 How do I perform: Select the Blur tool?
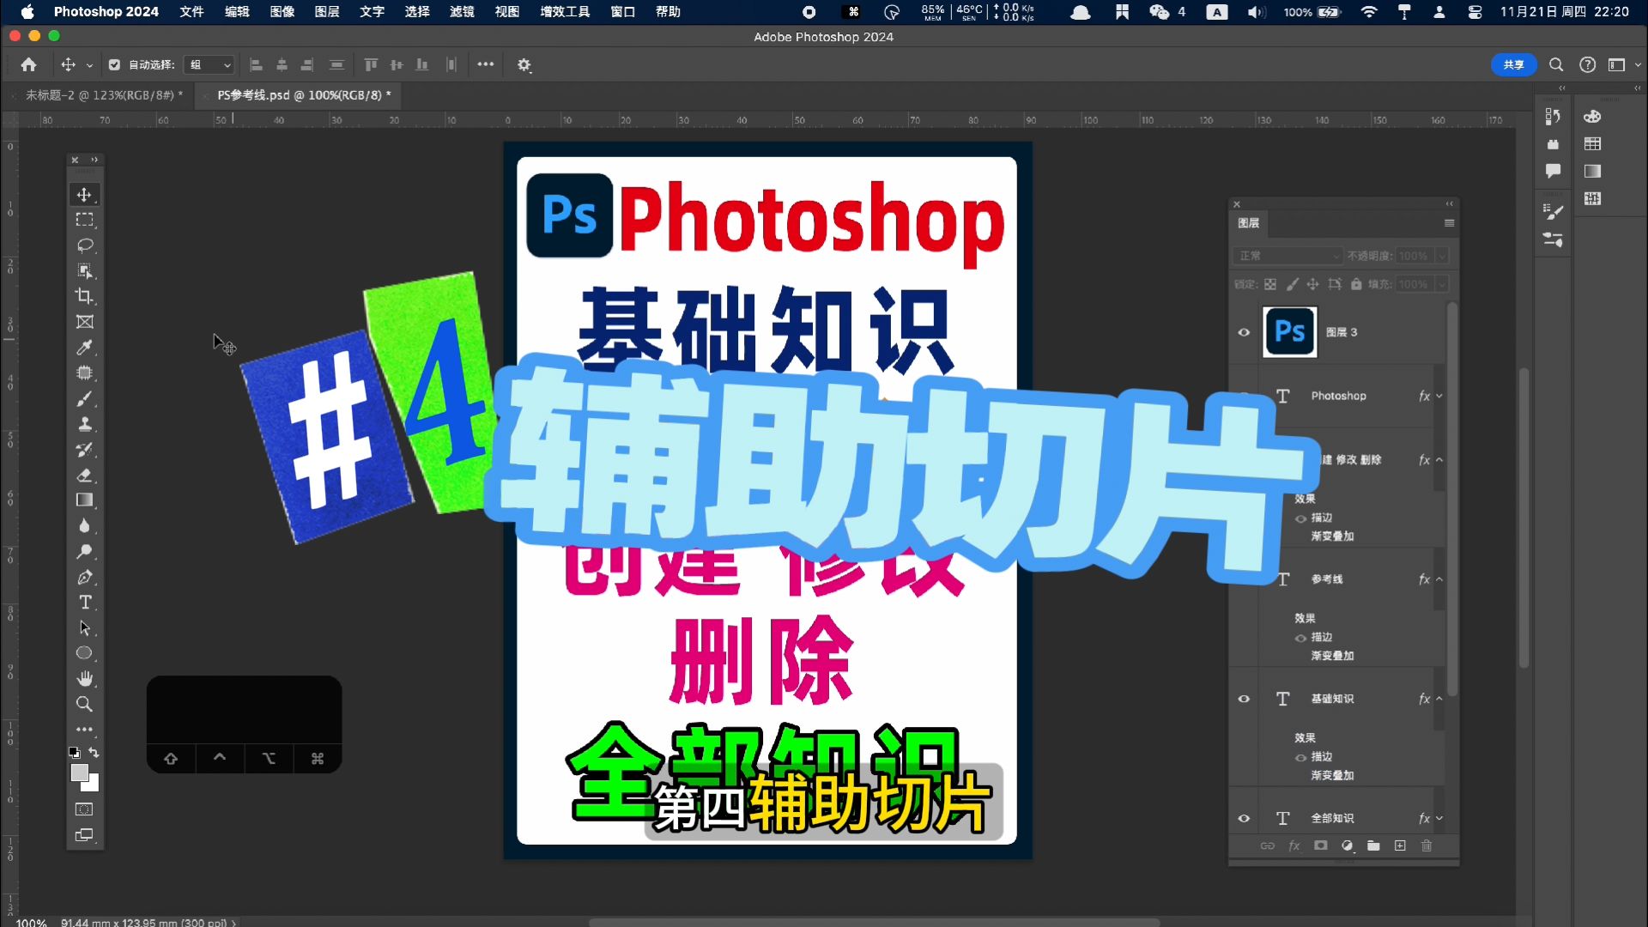point(84,525)
